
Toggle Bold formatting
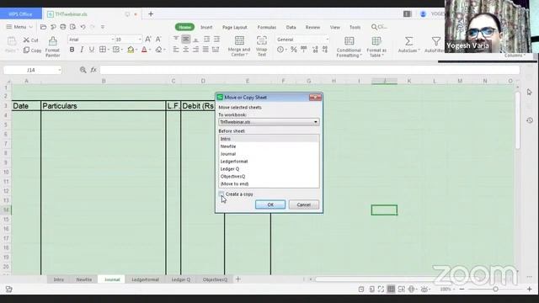pyautogui.click(x=72, y=50)
